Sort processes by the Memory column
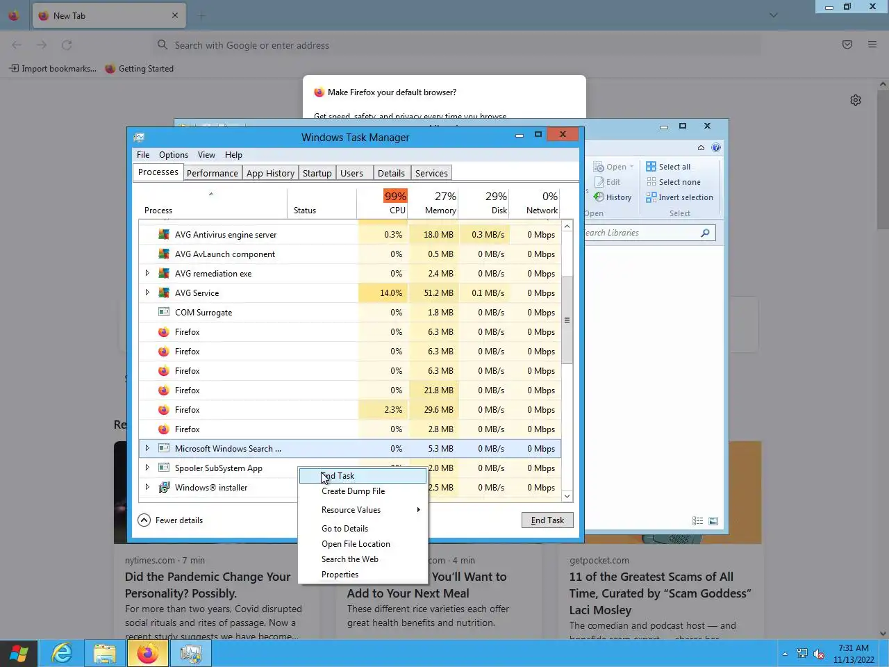The width and height of the screenshot is (889, 667). tap(433, 202)
